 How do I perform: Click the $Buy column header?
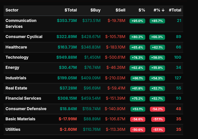click(95, 10)
